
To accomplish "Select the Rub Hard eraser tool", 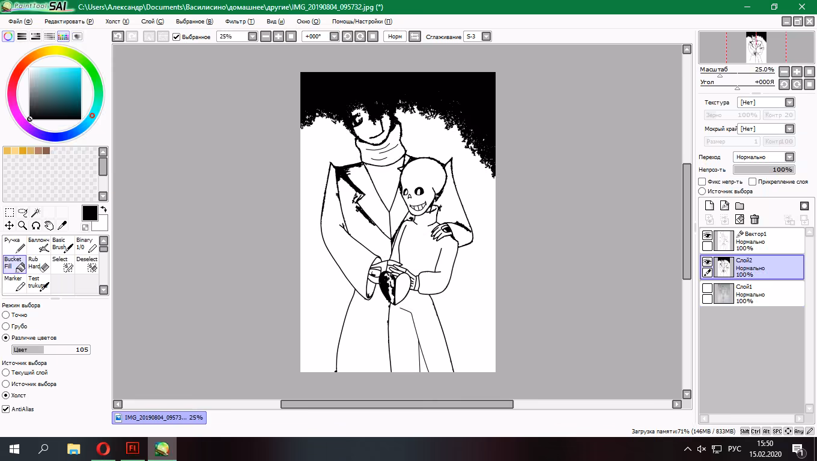I will (x=38, y=264).
